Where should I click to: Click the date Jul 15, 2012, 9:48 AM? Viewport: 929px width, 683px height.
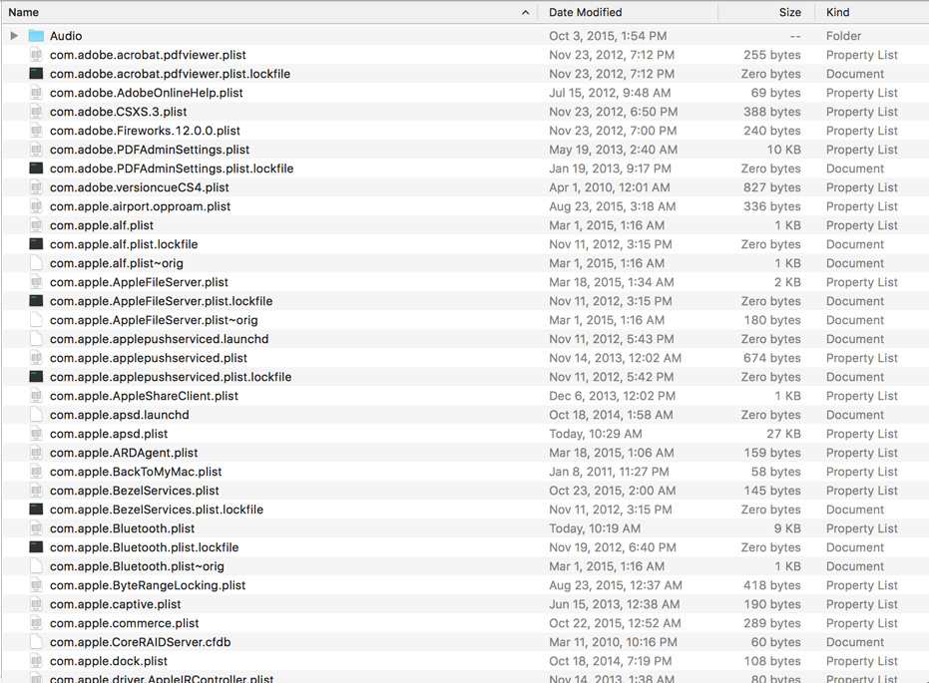click(610, 93)
